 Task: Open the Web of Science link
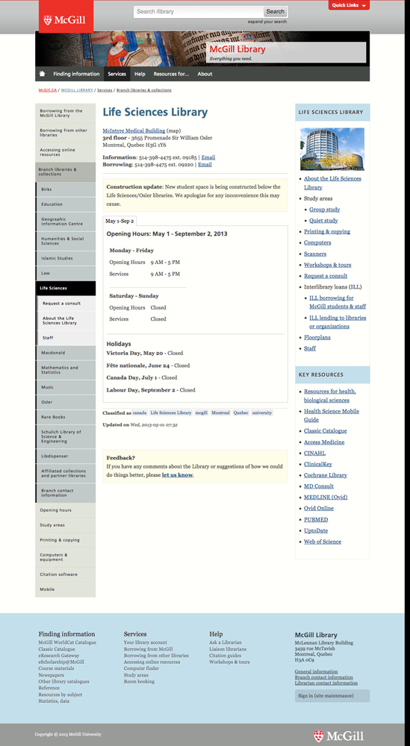click(x=323, y=542)
